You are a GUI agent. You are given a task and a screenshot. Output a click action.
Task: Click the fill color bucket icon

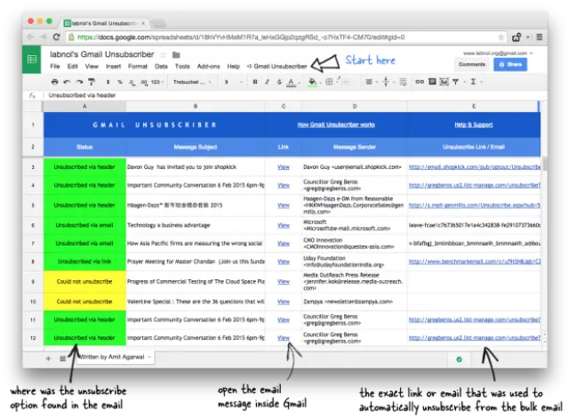click(311, 81)
